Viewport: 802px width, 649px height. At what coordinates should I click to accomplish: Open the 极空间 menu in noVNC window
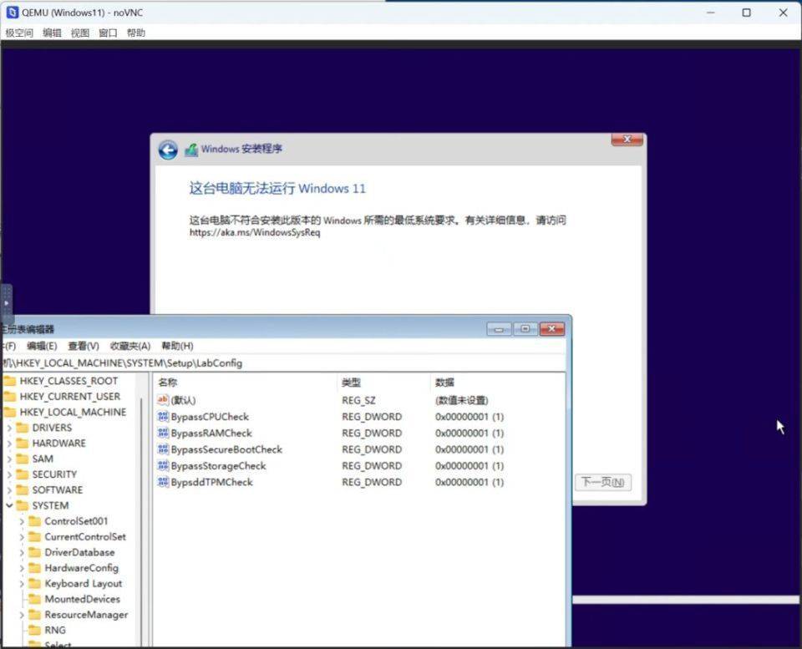19,33
